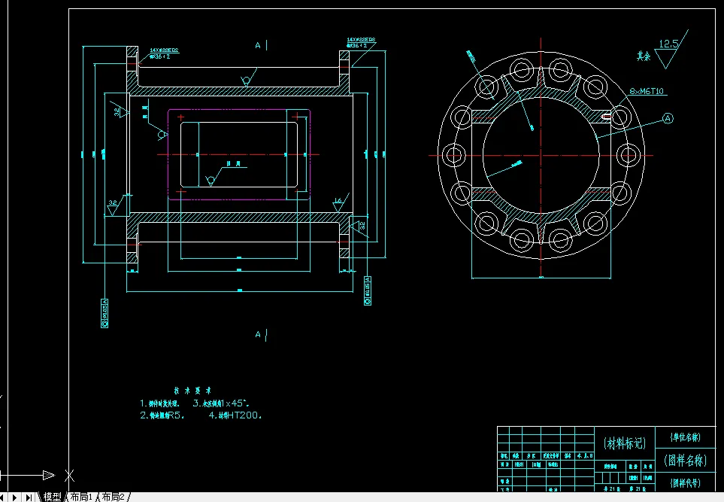
Task: Open the 布局1 layout tab
Action: tap(81, 497)
